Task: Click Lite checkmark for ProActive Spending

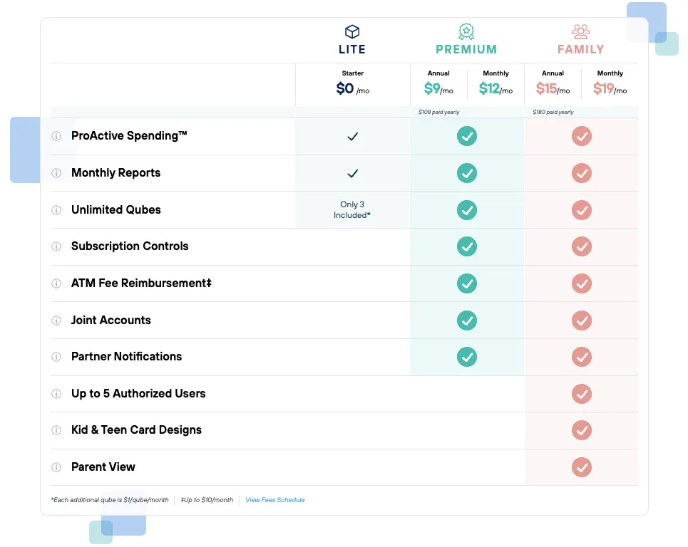Action: point(352,136)
